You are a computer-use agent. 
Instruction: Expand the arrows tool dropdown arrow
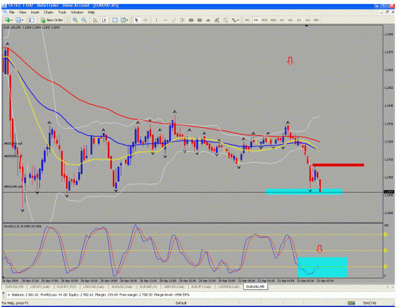pos(238,20)
